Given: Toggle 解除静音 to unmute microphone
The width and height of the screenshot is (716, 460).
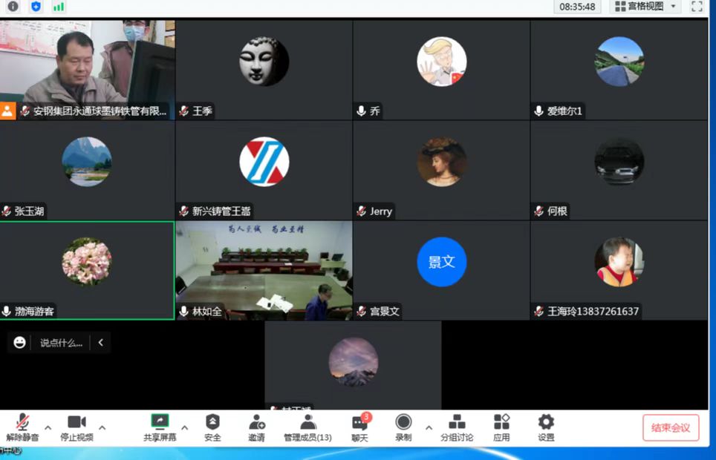Looking at the screenshot, I should pos(22,427).
